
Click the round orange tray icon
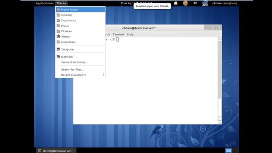(x=185, y=3)
